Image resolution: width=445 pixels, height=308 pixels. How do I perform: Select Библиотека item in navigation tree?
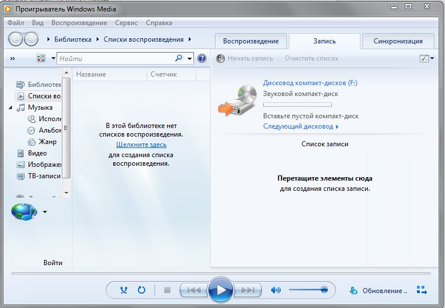point(38,84)
